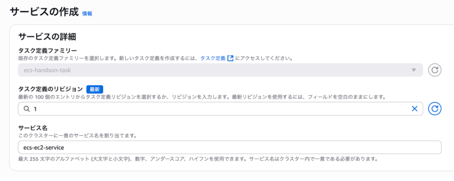Follow the タスク定義 hyperlink
Screen dimensions: 454x181
(x=213, y=58)
